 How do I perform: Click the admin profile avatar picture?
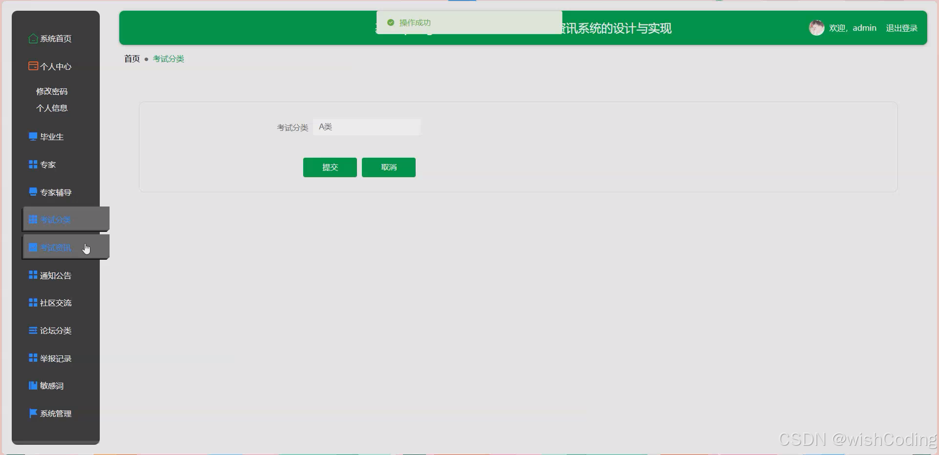[816, 28]
